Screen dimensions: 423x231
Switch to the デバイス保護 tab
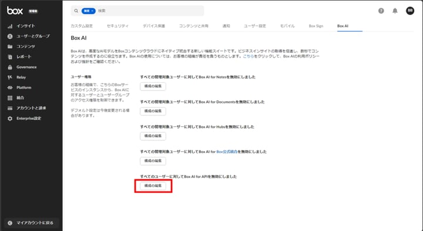[154, 26]
